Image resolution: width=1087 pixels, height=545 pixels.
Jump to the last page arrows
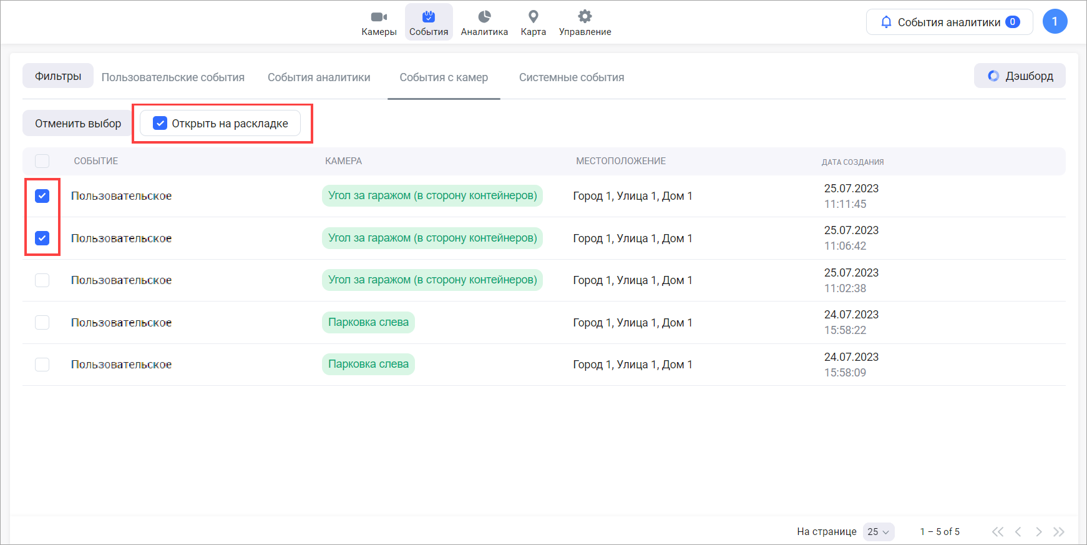[x=1059, y=532]
